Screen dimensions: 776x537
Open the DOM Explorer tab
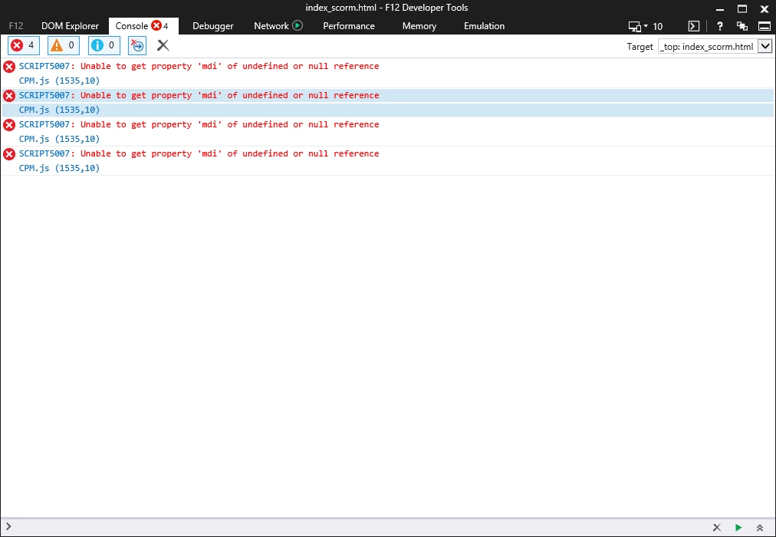coord(70,26)
